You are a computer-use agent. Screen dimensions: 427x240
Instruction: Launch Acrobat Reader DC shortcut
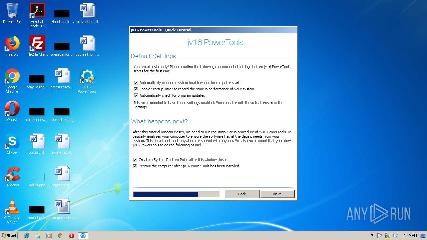tap(37, 15)
